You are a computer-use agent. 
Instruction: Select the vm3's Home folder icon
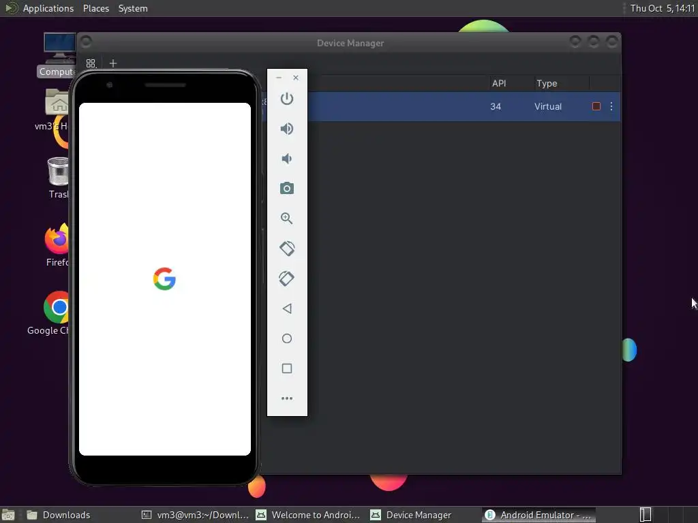point(52,110)
